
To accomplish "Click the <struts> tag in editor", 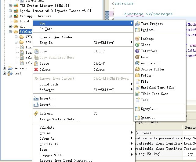I will [124, 4].
